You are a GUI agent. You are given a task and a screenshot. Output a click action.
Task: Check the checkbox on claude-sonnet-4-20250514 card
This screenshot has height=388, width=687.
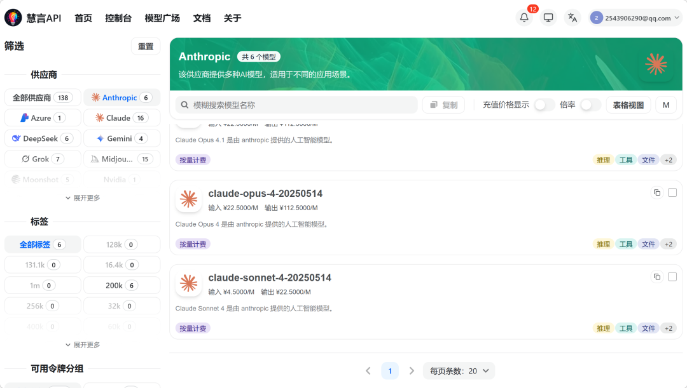click(x=672, y=277)
